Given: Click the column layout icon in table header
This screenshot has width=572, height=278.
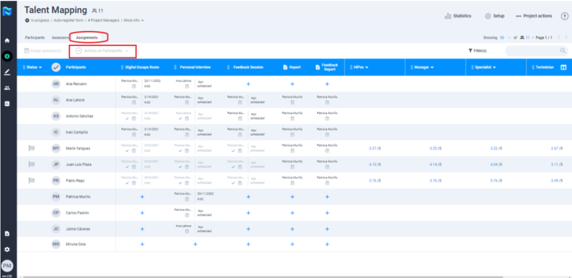Looking at the screenshot, I should tap(563, 67).
